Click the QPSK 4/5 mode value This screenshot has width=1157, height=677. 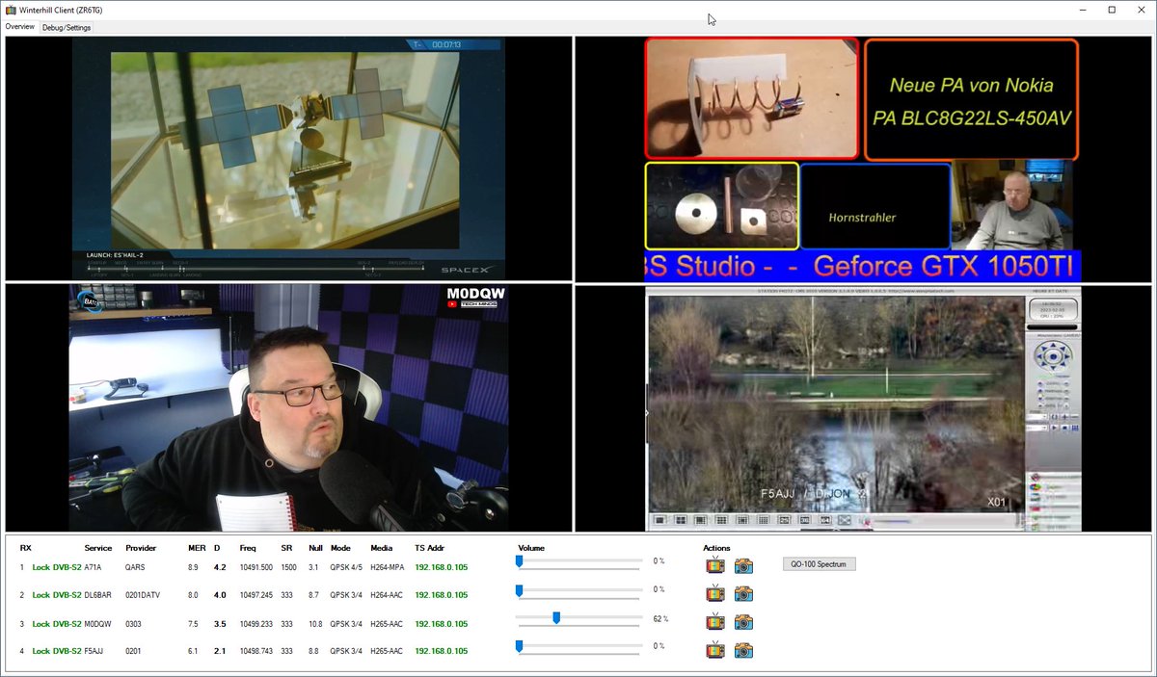[x=346, y=567]
